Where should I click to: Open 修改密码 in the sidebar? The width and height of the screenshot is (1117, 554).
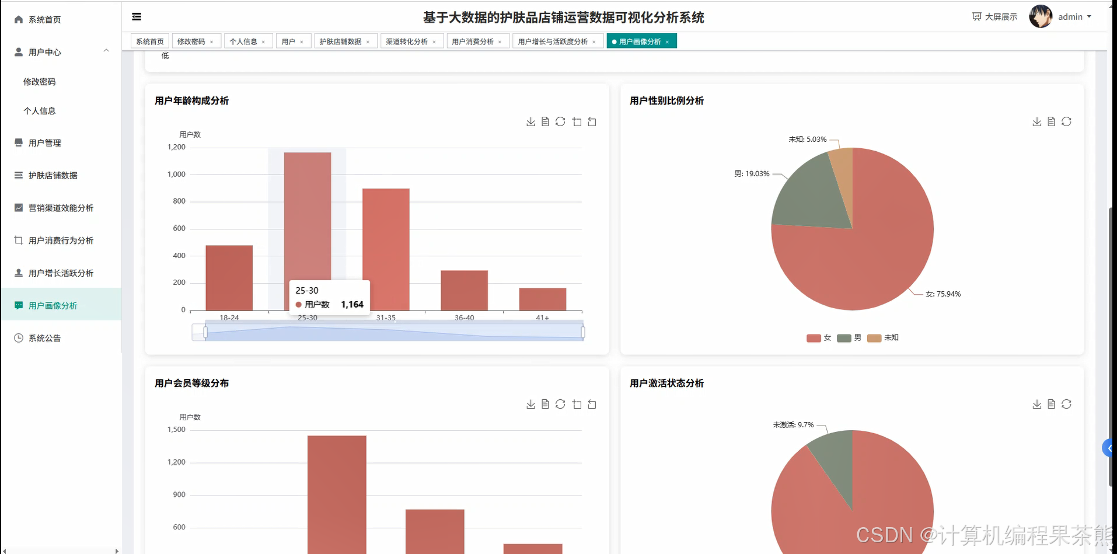click(x=39, y=82)
